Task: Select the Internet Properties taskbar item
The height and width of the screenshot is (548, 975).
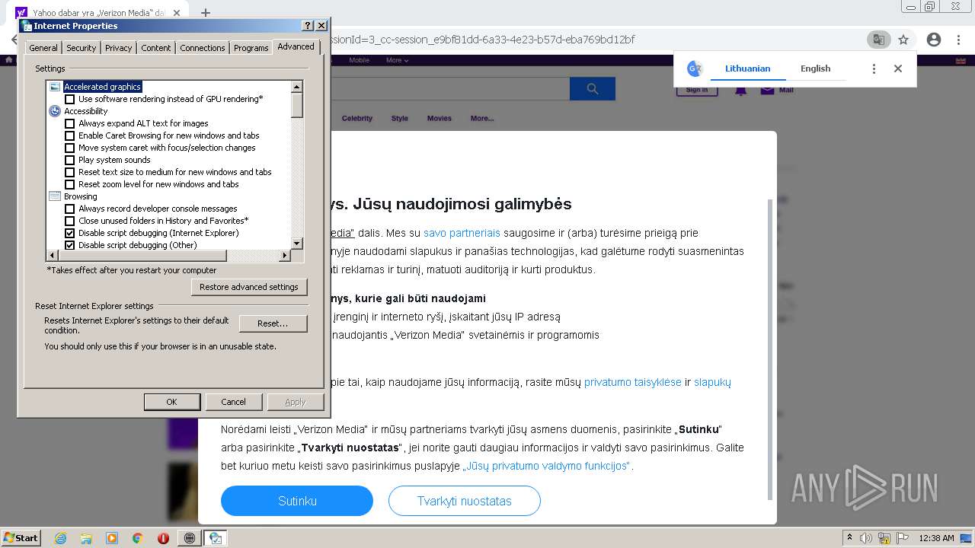Action: click(216, 538)
